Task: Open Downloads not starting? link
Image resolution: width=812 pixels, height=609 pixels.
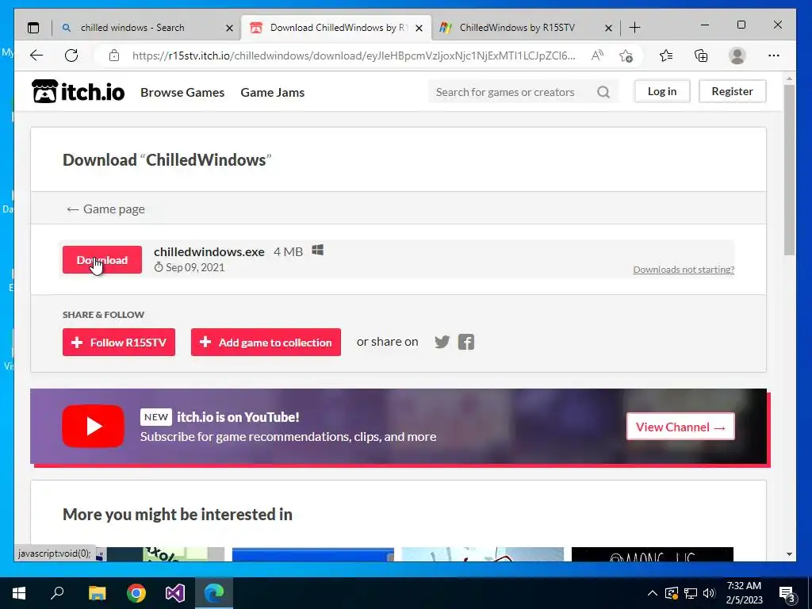Action: (684, 270)
